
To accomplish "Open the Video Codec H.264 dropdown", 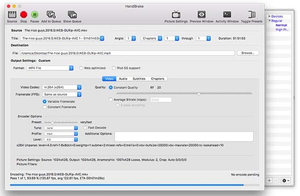I will point(61,87).
